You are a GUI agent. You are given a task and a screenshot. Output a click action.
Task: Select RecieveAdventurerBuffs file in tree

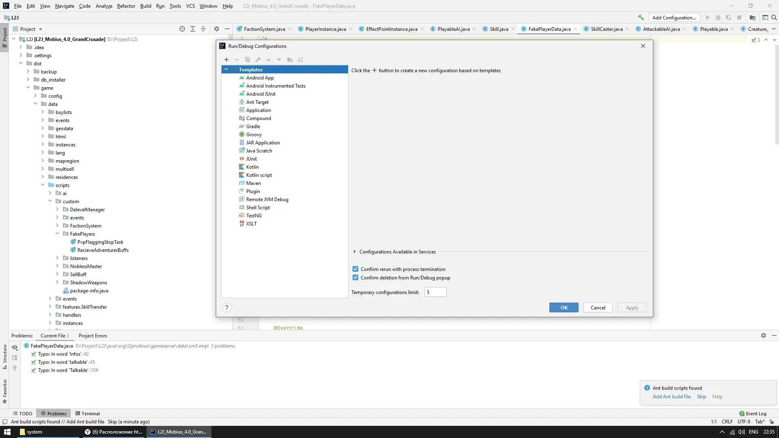[103, 250]
